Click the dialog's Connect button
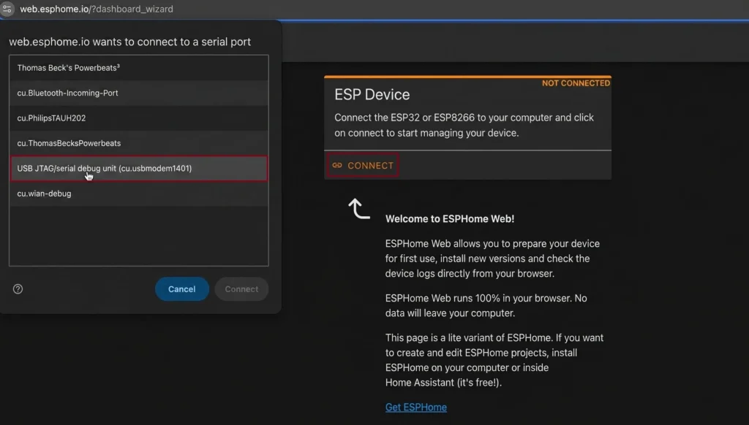The width and height of the screenshot is (749, 425). (x=241, y=289)
